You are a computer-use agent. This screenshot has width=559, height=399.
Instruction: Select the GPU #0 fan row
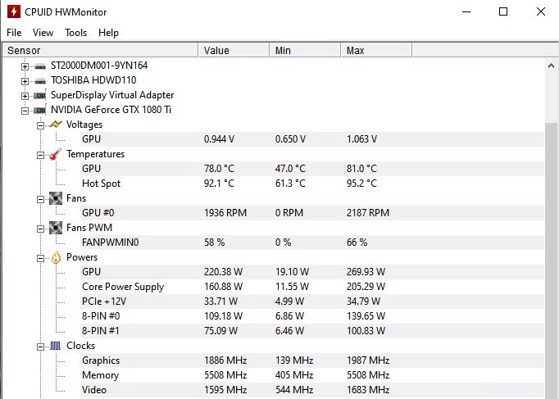312,213
